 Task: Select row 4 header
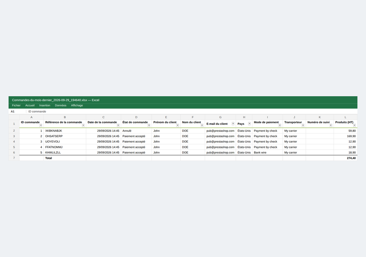point(14,142)
